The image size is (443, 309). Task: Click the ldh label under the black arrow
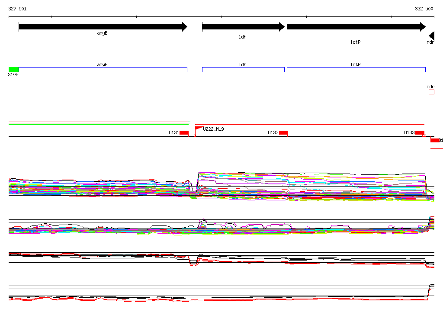(242, 37)
